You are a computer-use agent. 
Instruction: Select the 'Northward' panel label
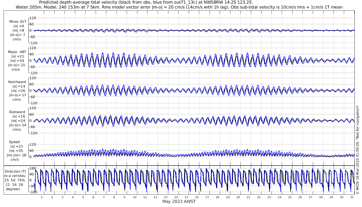(x=17, y=82)
